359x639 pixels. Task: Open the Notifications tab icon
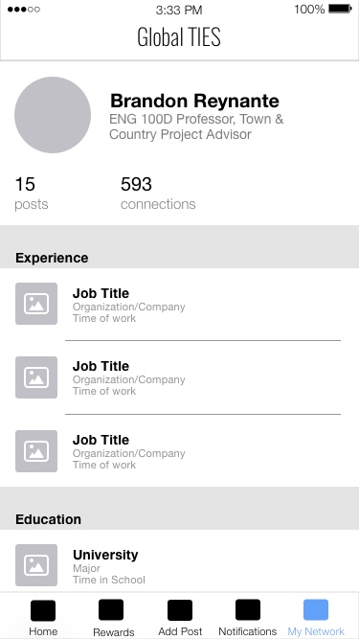tap(248, 609)
